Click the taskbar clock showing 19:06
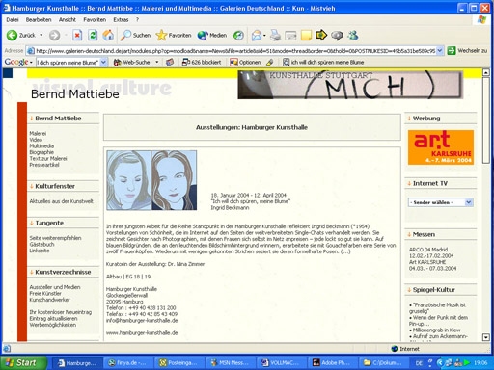The height and width of the screenshot is (370, 494). click(480, 363)
